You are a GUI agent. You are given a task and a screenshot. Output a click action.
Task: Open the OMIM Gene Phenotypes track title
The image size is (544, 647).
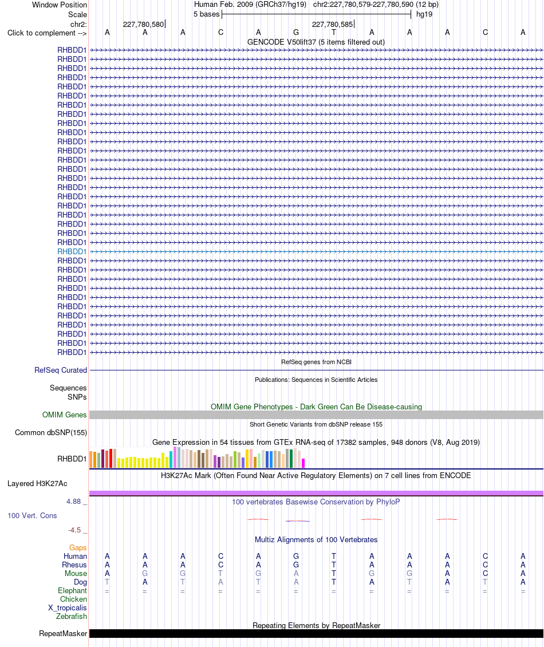pos(316,407)
